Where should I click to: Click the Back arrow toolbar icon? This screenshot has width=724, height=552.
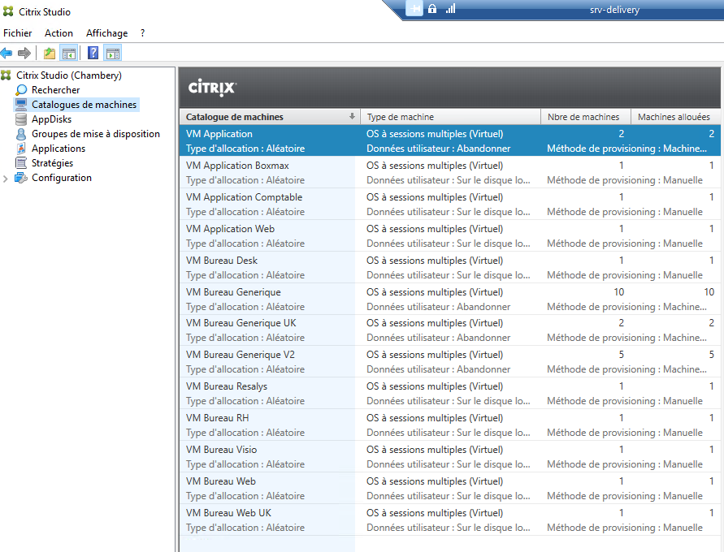click(x=7, y=53)
